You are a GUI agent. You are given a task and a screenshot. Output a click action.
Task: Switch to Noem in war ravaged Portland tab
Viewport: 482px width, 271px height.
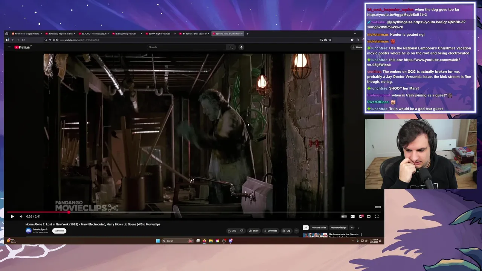click(26, 33)
